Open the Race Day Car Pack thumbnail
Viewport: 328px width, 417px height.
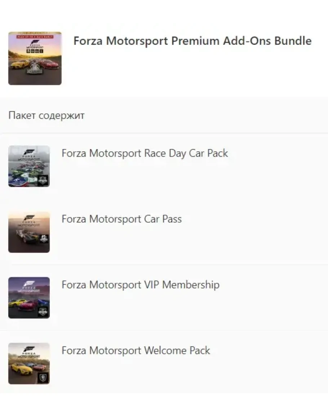point(29,166)
